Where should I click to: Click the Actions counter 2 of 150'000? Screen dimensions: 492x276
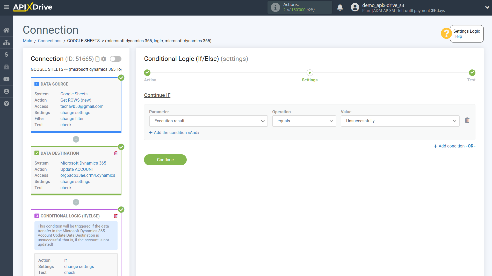(x=299, y=10)
